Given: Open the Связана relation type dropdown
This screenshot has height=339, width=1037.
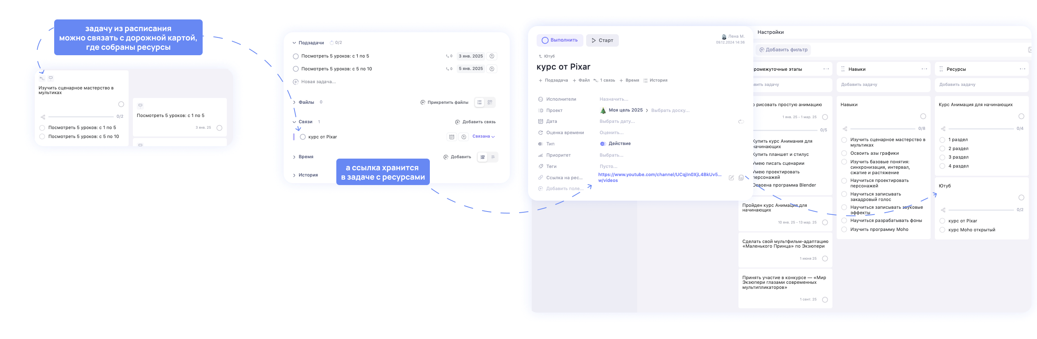Looking at the screenshot, I should click(x=483, y=136).
